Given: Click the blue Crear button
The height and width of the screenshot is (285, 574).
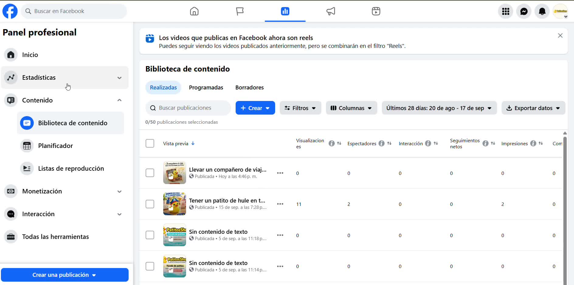Looking at the screenshot, I should 255,108.
